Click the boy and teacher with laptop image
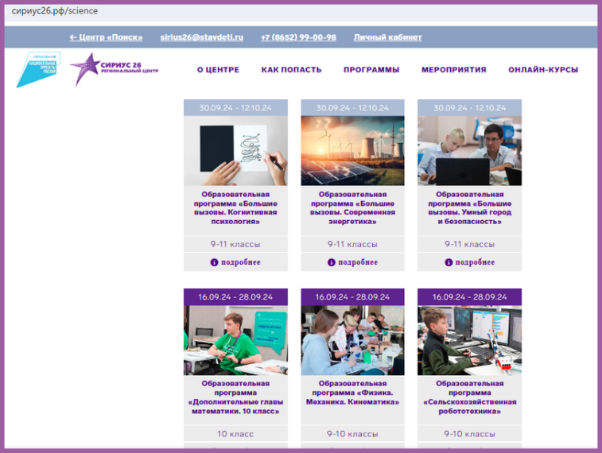Image resolution: width=602 pixels, height=453 pixels. pos(469,151)
